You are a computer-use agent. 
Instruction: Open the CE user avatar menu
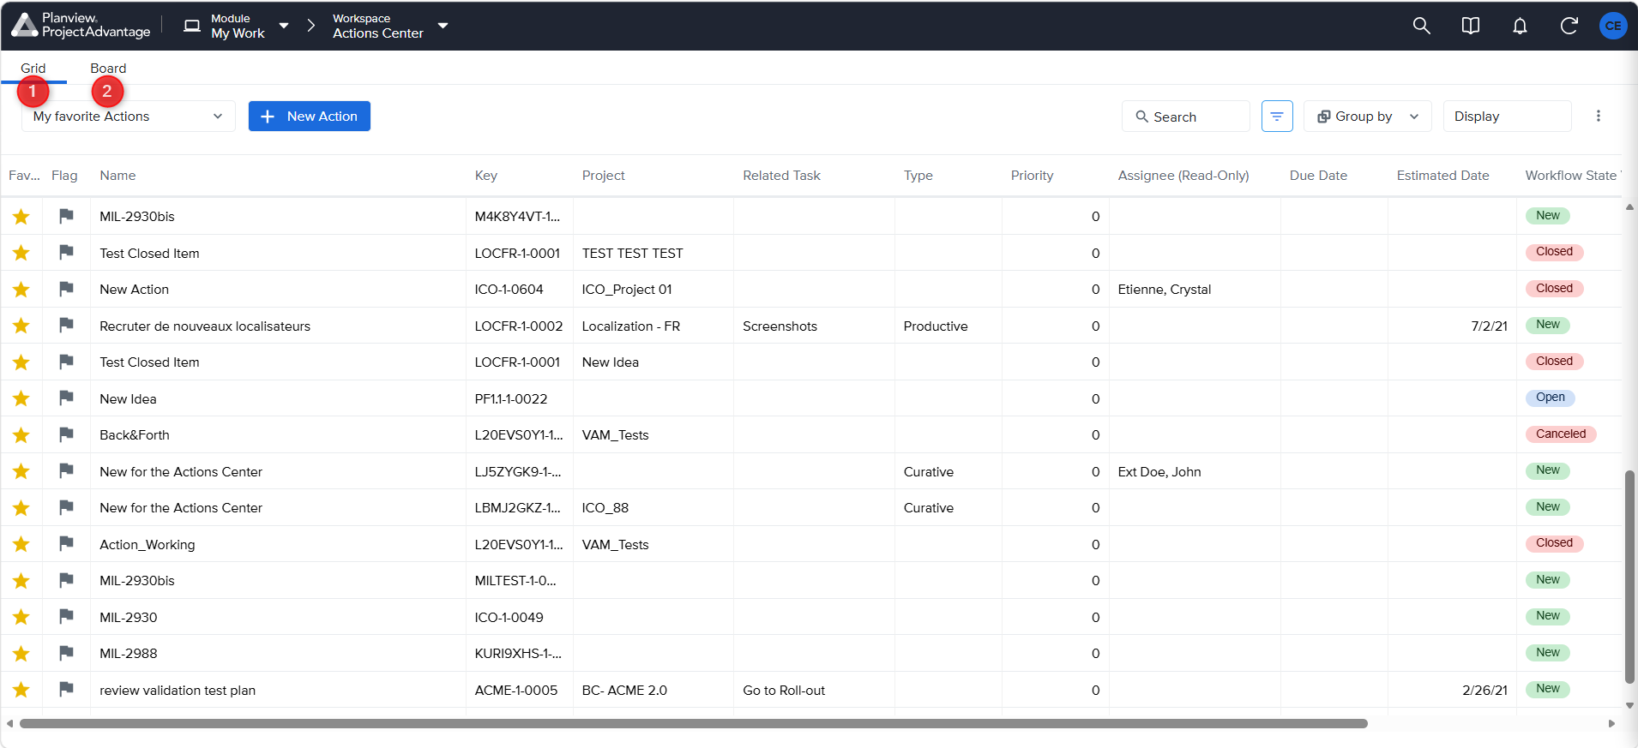tap(1613, 26)
